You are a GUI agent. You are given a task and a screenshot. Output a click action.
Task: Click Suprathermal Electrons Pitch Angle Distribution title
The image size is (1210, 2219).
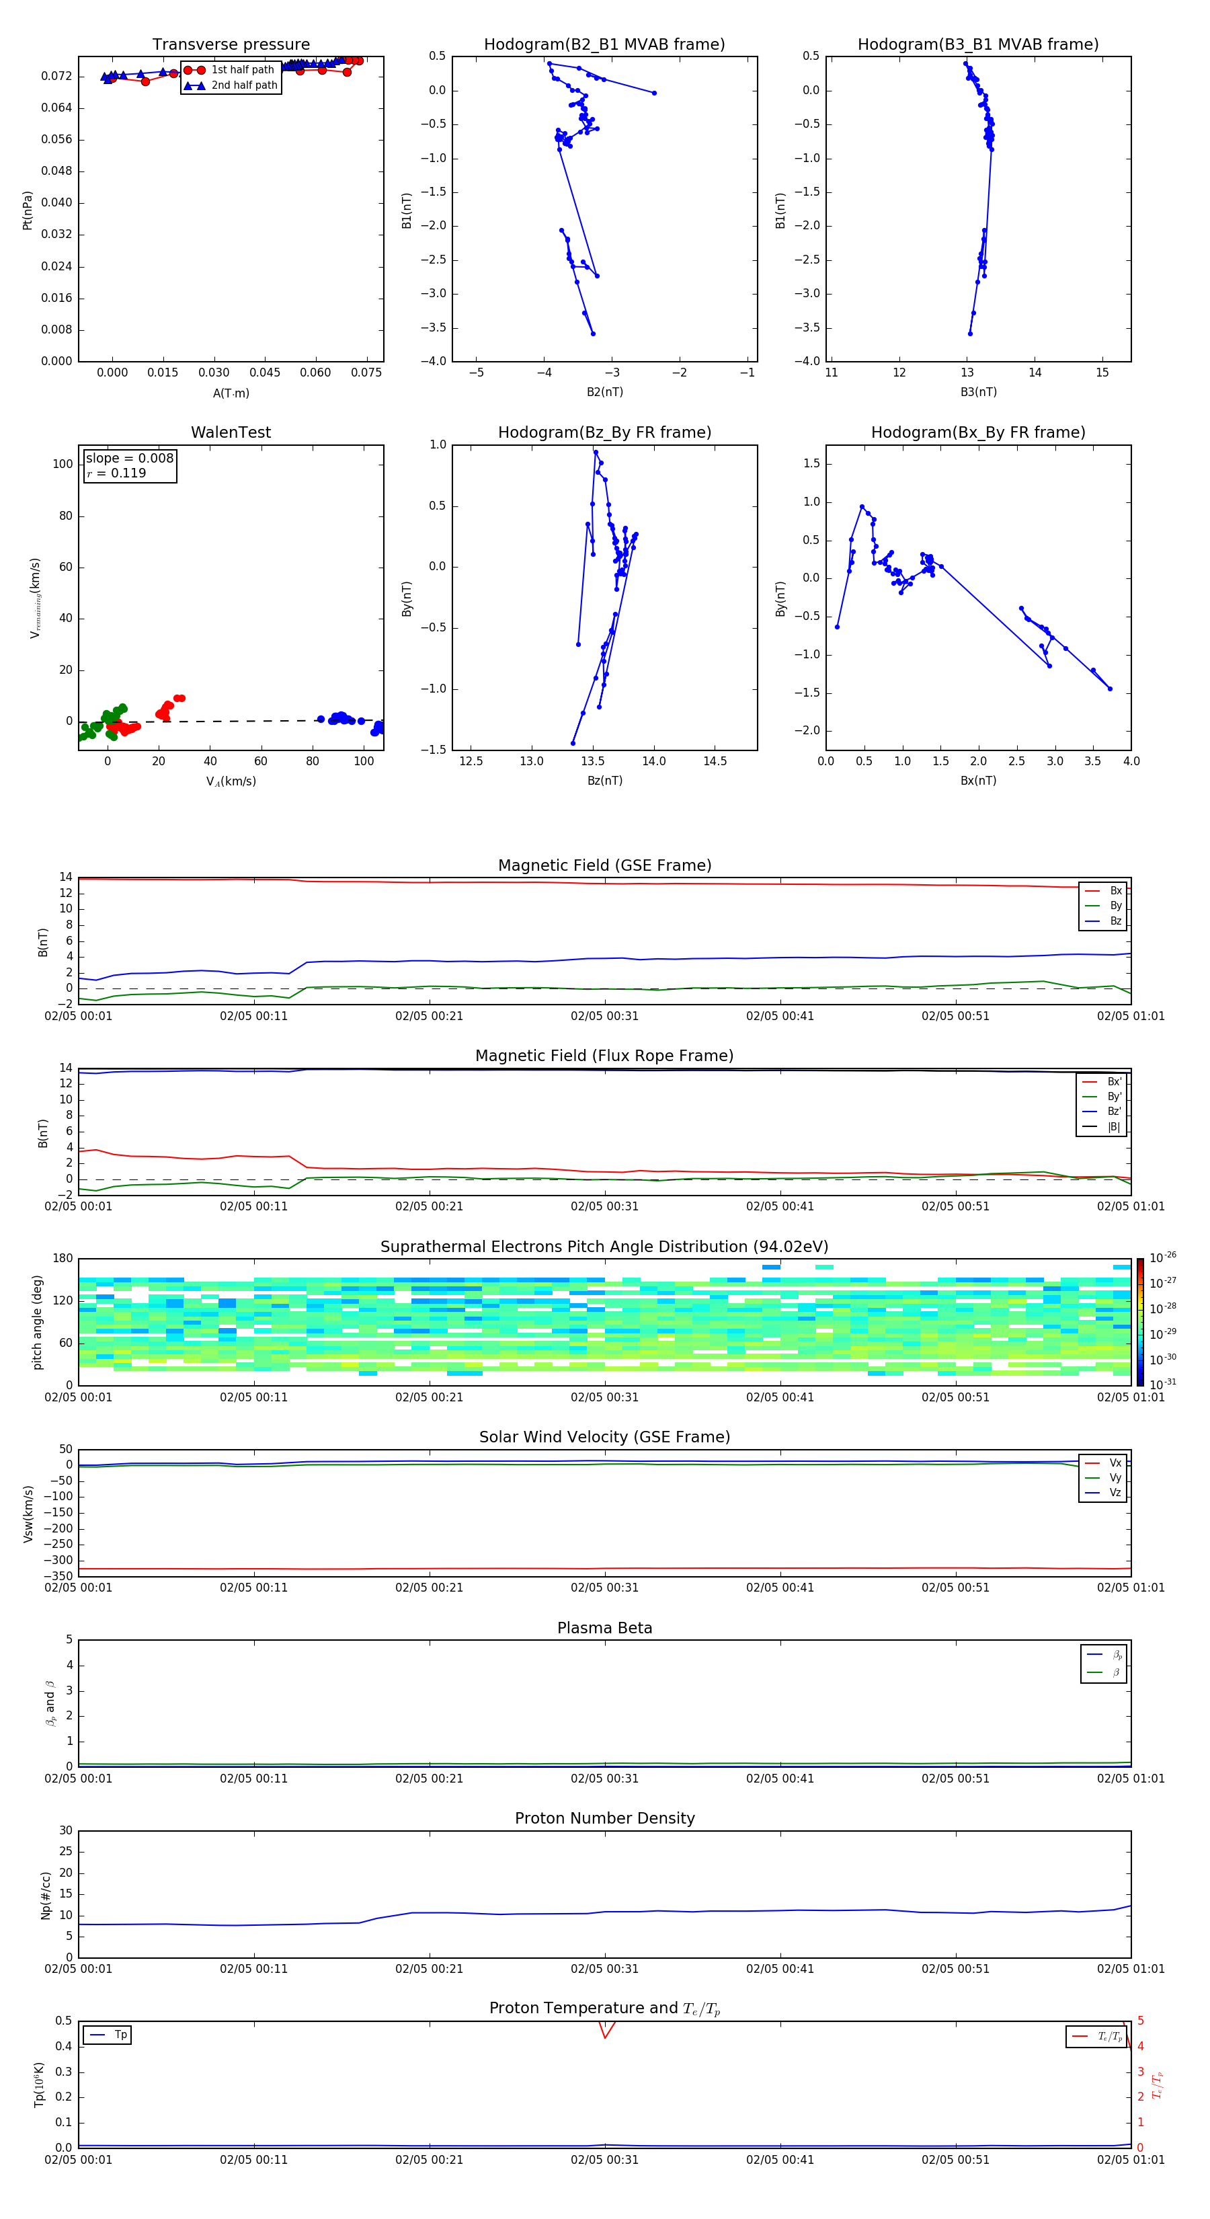604,1247
